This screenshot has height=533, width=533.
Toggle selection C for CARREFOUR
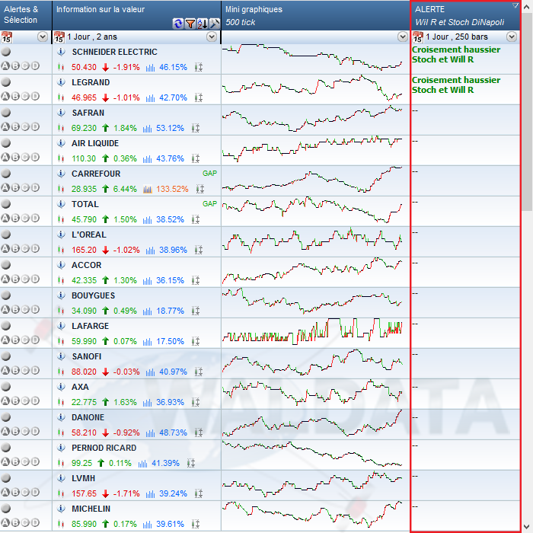point(25,187)
